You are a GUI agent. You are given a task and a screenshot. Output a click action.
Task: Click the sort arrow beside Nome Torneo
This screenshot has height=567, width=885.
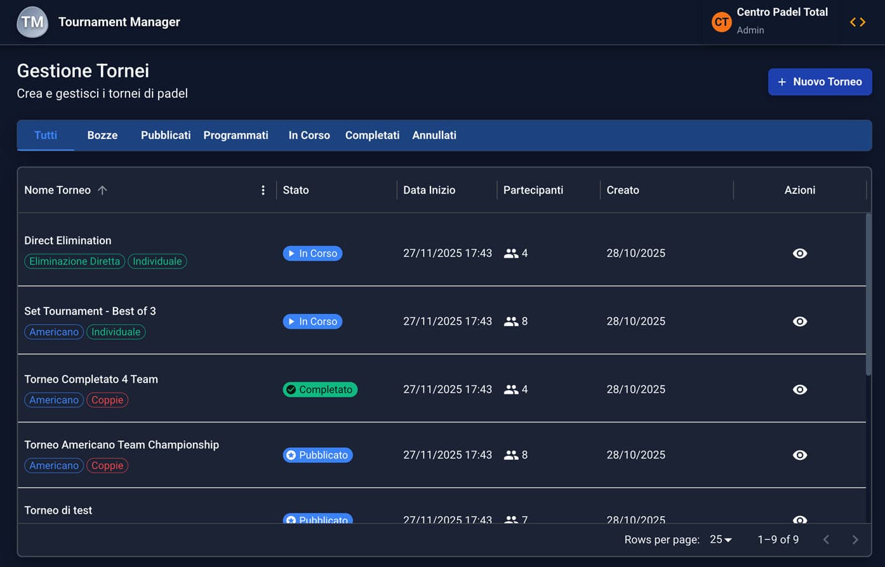102,190
